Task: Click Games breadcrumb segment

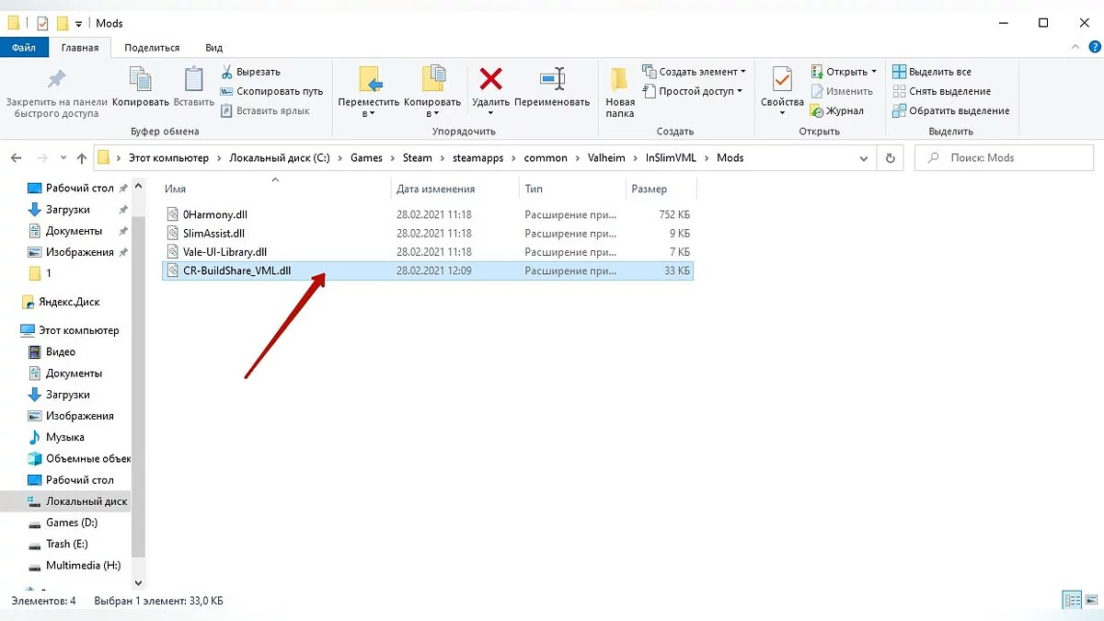Action: tap(366, 158)
